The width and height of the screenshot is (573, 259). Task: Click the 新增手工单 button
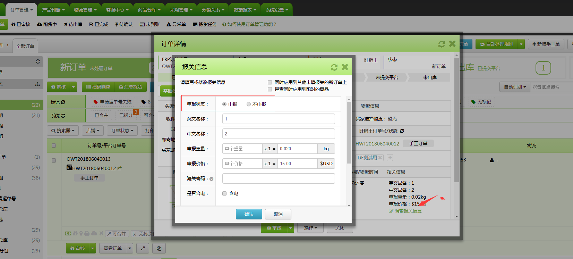546,44
